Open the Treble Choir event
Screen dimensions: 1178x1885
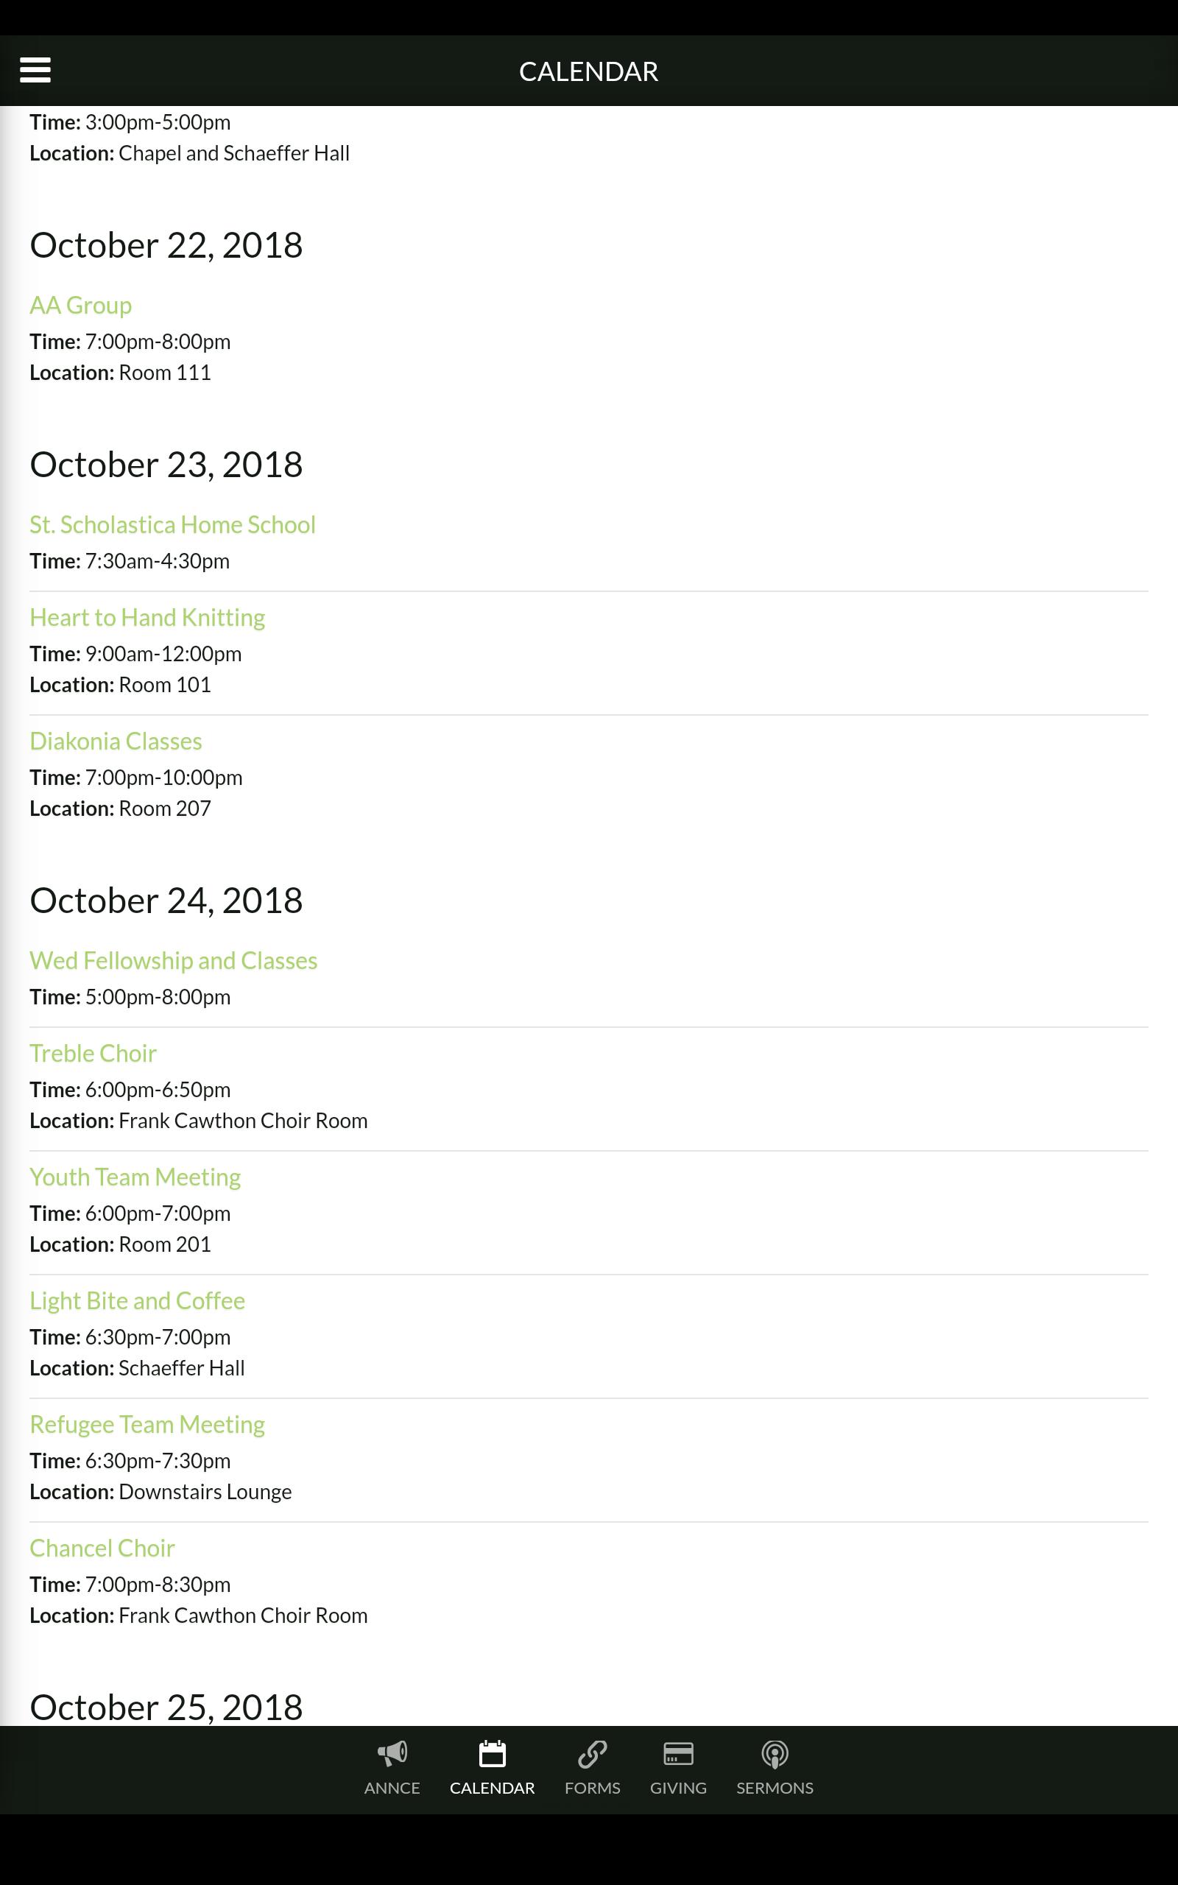tap(93, 1053)
